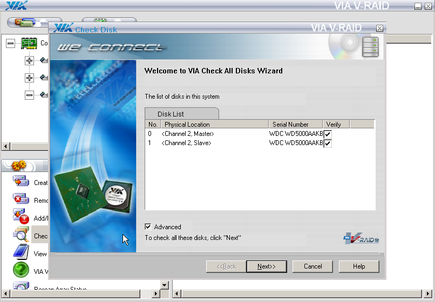This screenshot has width=435, height=302.
Task: Collapse the controller root tree node
Action: [x=10, y=43]
